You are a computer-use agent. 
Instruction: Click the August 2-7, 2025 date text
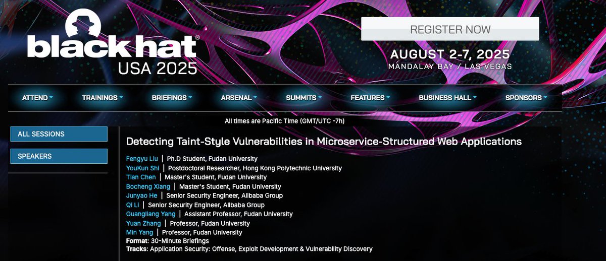[x=450, y=54]
